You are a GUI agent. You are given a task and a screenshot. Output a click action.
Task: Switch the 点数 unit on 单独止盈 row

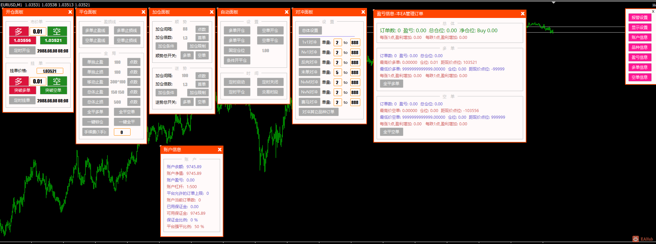tap(134, 62)
